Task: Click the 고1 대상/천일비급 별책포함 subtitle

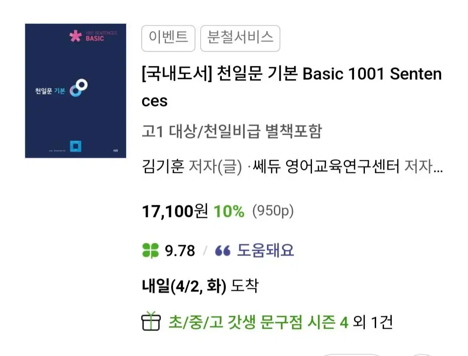Action: click(231, 131)
